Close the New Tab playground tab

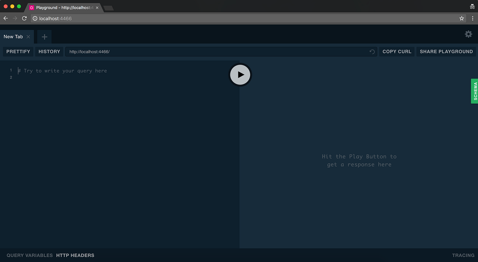pyautogui.click(x=28, y=36)
